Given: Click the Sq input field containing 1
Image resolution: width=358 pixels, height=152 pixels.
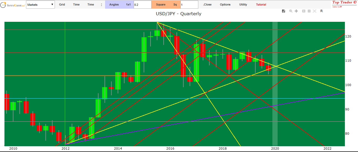Looking at the screenshot, I should (x=189, y=5).
